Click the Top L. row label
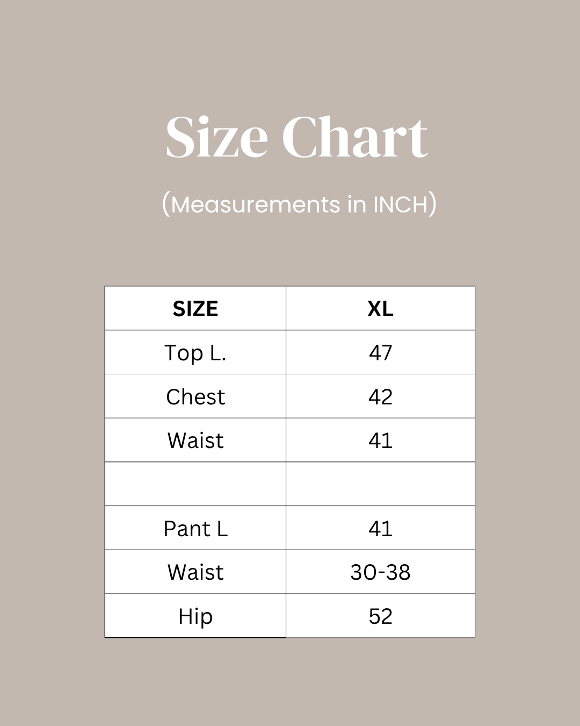 point(195,353)
